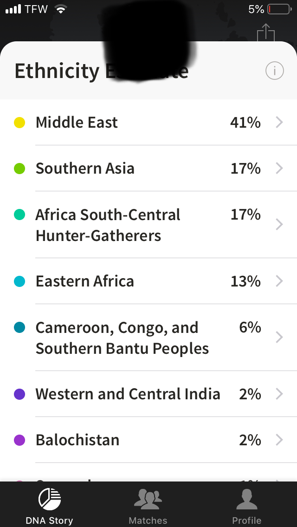Open the Ethnicity Estimate info icon
The image size is (297, 527).
pos(274,71)
